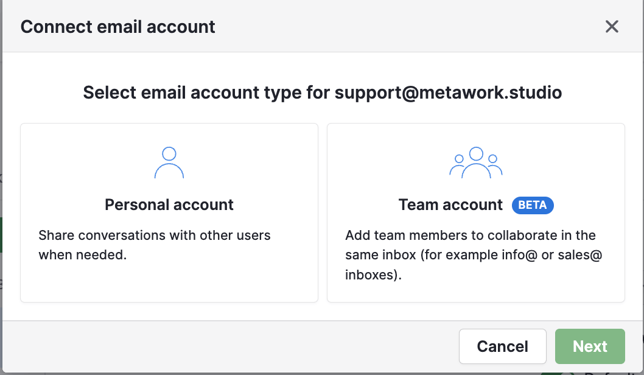Click the head circle of Personal icon
This screenshot has width=644, height=375.
(169, 153)
